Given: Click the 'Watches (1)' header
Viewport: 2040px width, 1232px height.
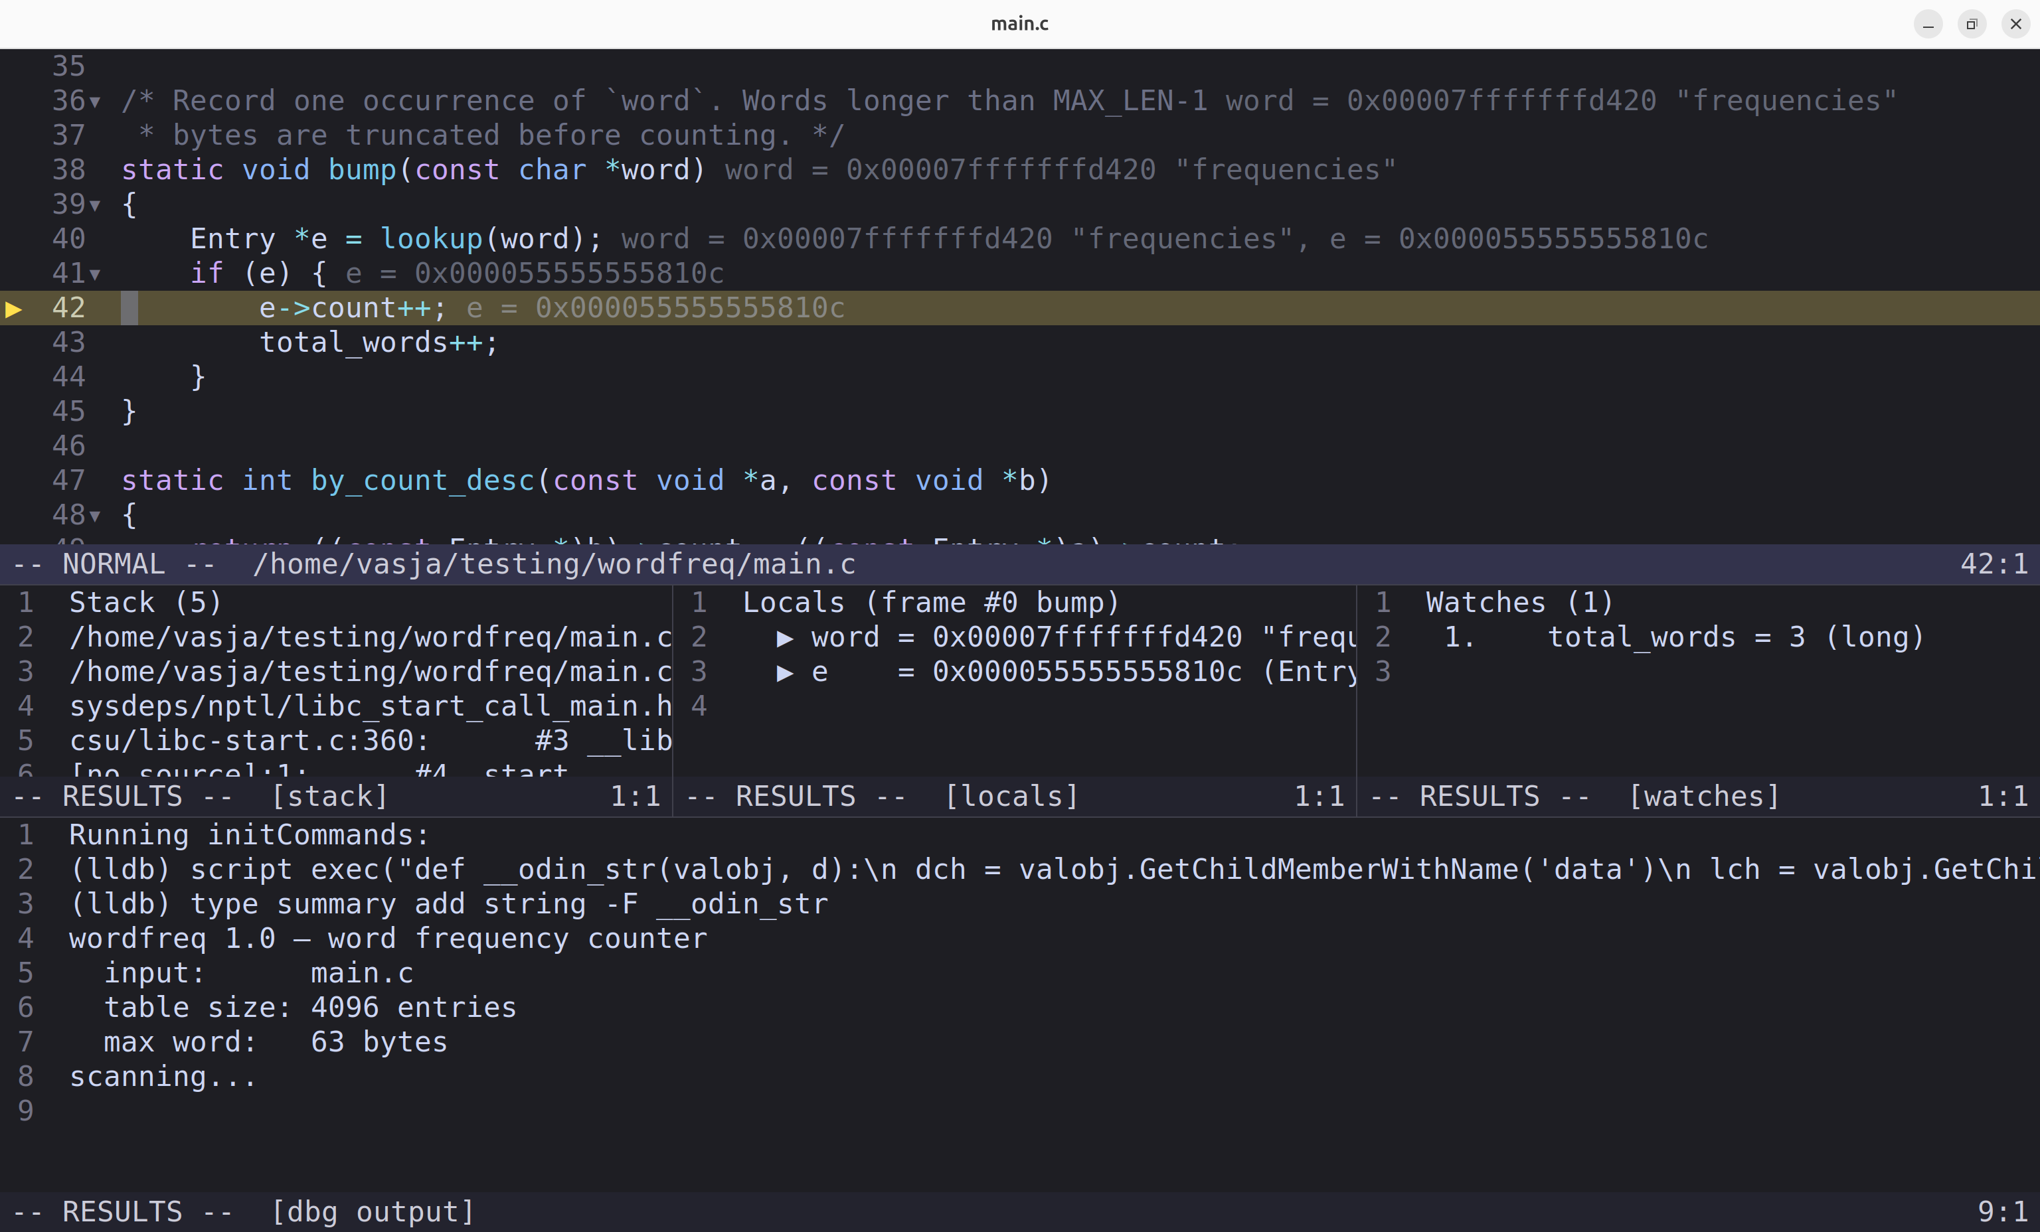Looking at the screenshot, I should (x=1519, y=603).
